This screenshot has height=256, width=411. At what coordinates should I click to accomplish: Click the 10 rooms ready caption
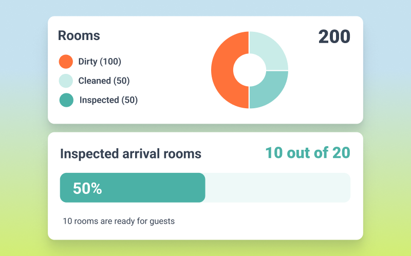119,222
